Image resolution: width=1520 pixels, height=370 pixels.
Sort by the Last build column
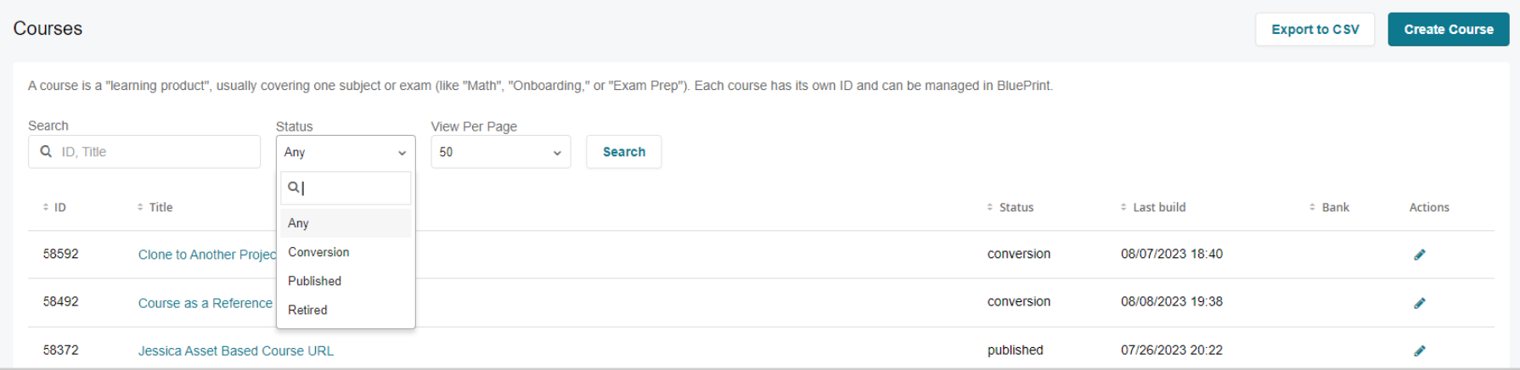tap(1153, 207)
